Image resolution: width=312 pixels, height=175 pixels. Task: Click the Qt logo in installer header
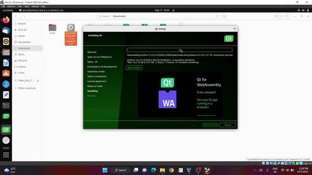point(229,38)
